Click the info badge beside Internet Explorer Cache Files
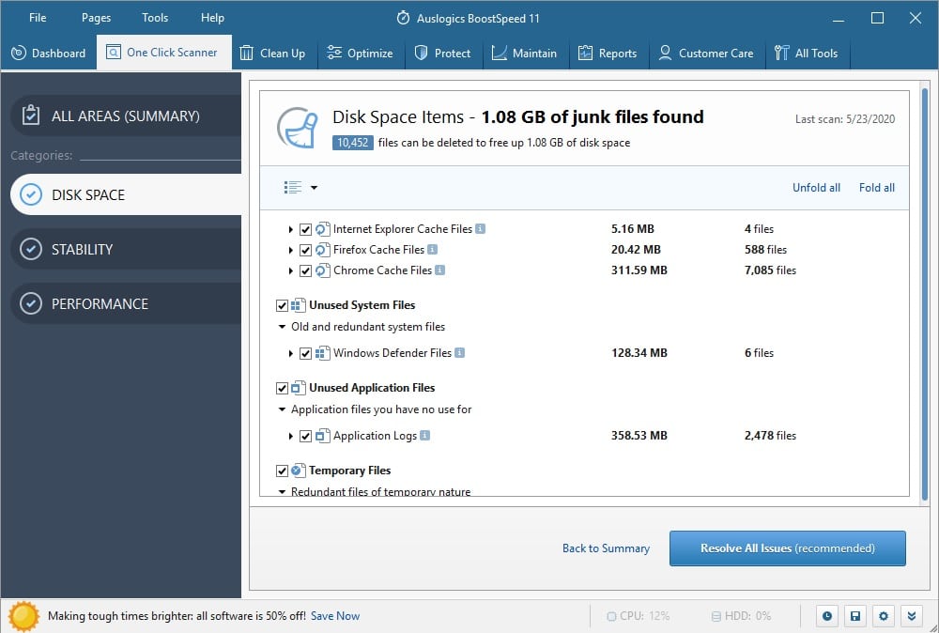 click(x=480, y=228)
